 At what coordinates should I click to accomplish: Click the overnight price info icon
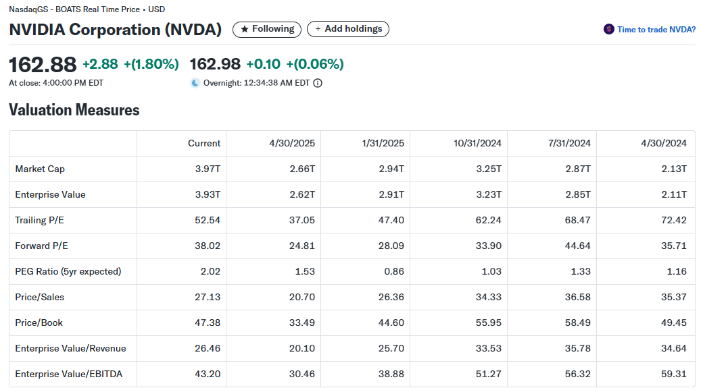(318, 83)
